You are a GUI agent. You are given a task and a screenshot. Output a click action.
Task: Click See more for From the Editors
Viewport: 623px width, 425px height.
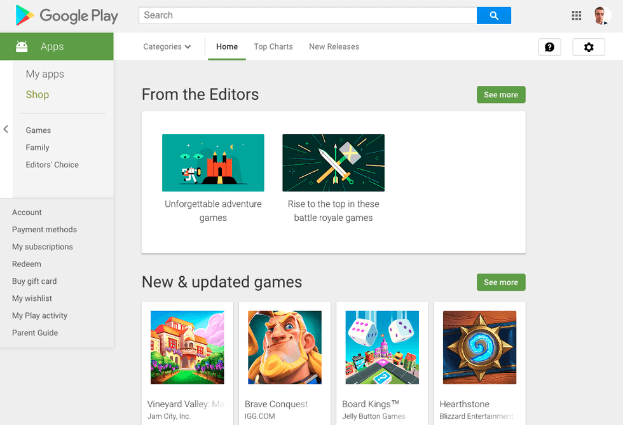point(501,94)
